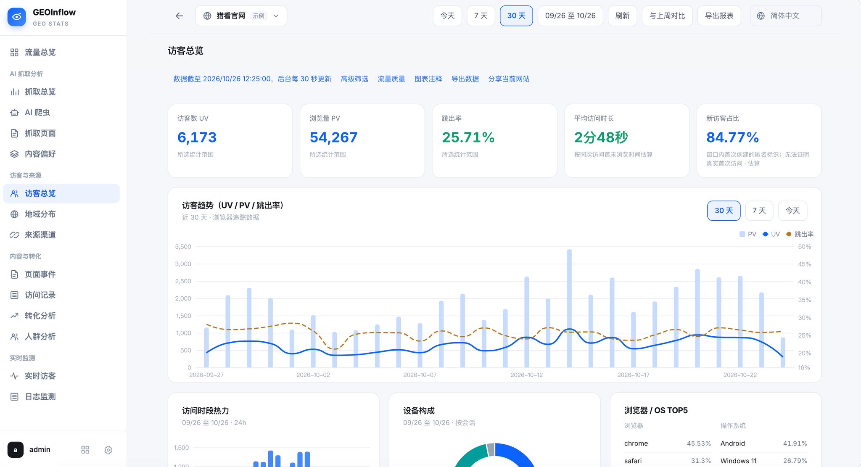
Task: Click the 抓取页面 document icon
Action: (x=14, y=133)
